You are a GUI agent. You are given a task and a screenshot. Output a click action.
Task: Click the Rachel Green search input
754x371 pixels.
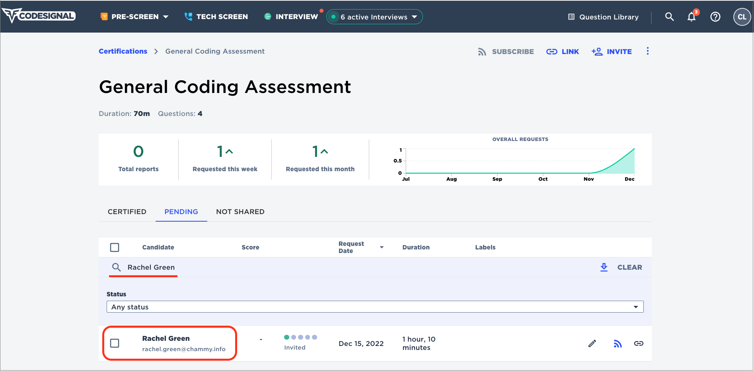151,267
